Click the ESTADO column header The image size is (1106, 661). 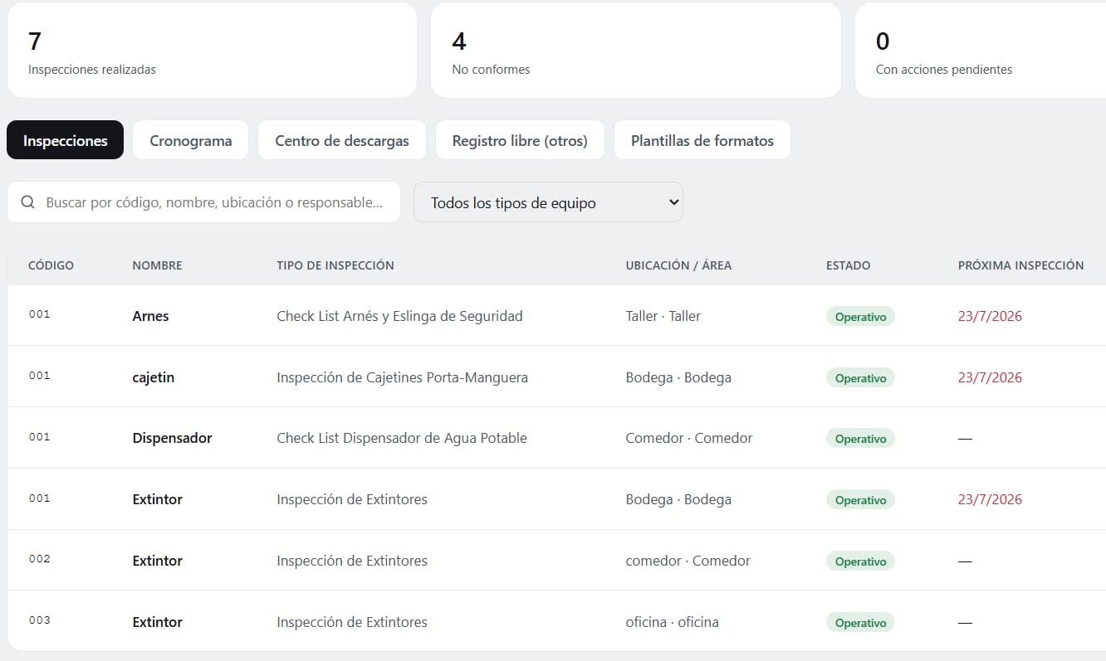click(x=848, y=265)
